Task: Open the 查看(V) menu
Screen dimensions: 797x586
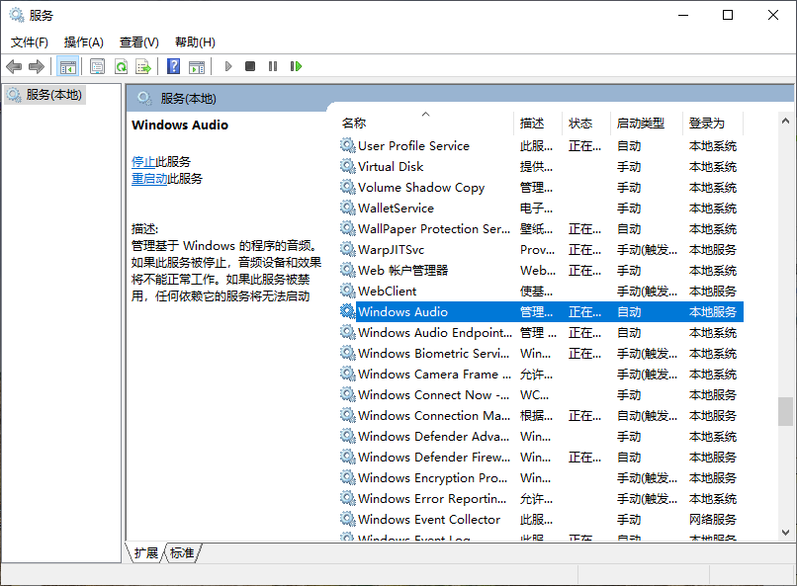Action: tap(139, 42)
